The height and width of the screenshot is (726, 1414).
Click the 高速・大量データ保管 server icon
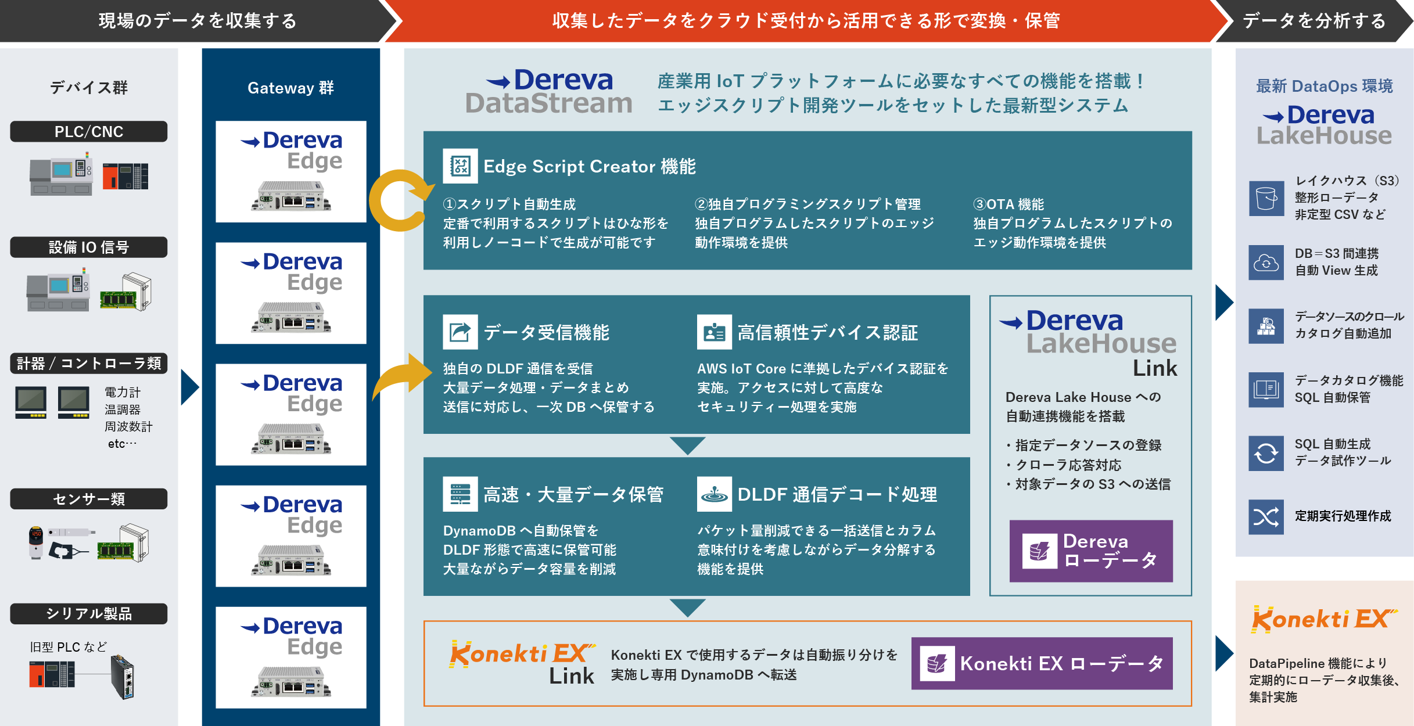pos(460,494)
